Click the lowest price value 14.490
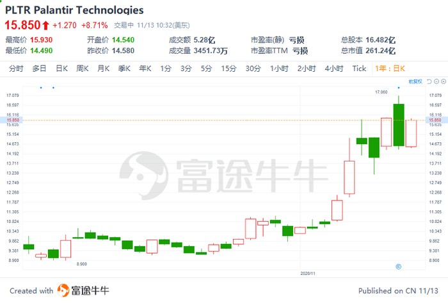The image size is (448, 303). [42, 51]
